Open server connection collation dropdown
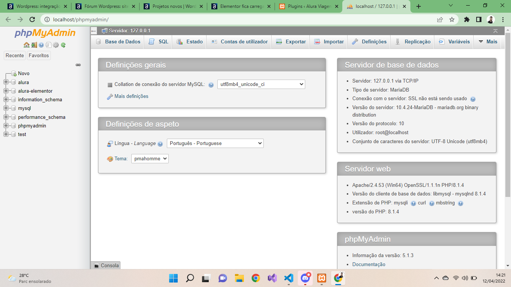Viewport: 511px width, 287px height. point(261,84)
